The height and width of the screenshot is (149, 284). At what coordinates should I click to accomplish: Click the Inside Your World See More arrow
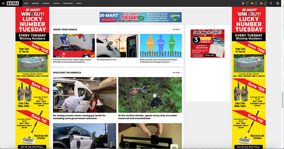(181, 29)
